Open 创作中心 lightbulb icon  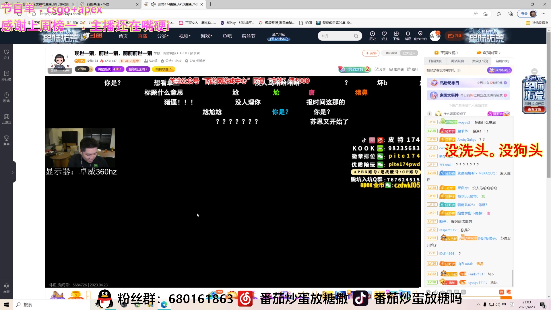(x=420, y=36)
